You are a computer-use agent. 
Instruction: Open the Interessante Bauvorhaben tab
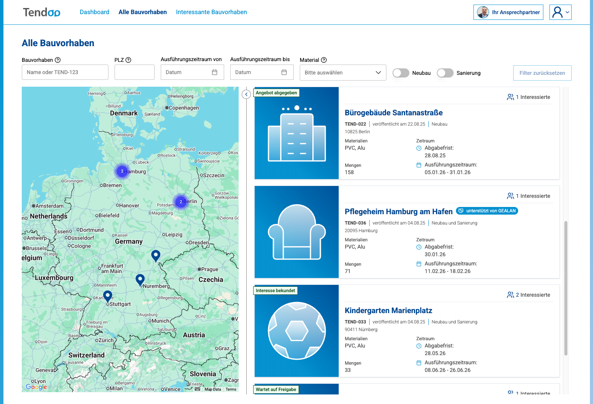[x=211, y=12]
